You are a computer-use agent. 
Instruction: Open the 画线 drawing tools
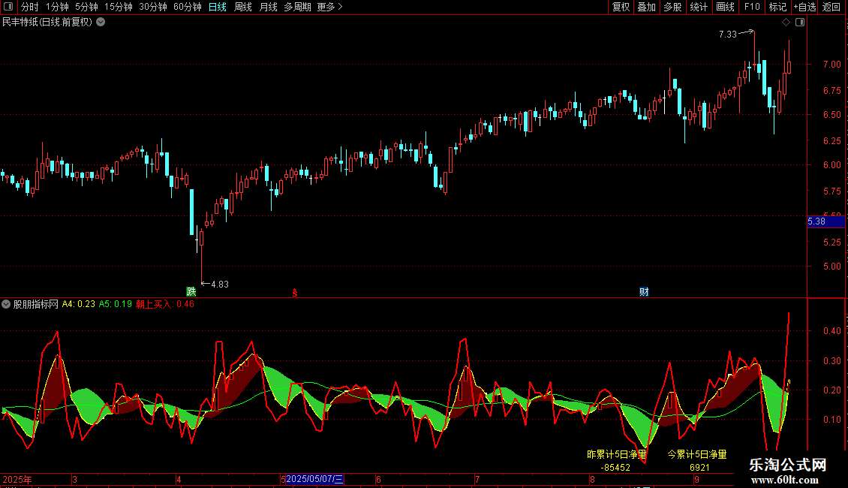(x=725, y=7)
